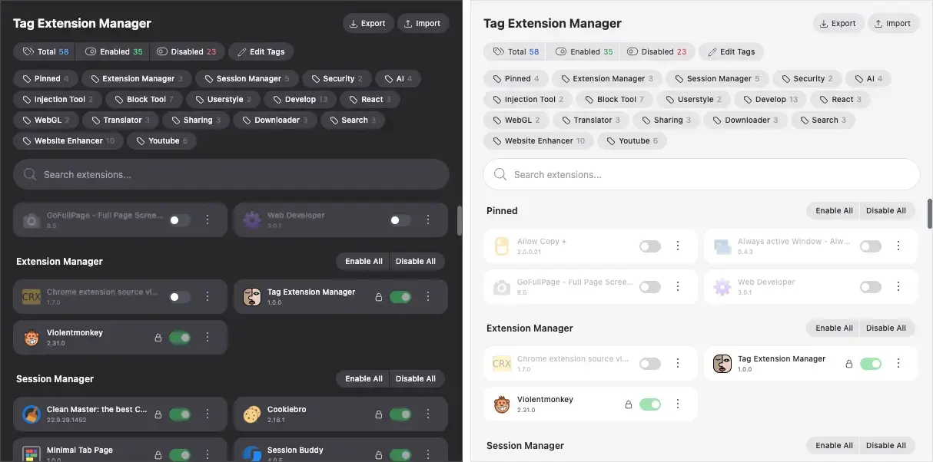Screen dimensions: 933x462
Task: Select Website Enhancer tag in light panel
Action: coord(540,141)
